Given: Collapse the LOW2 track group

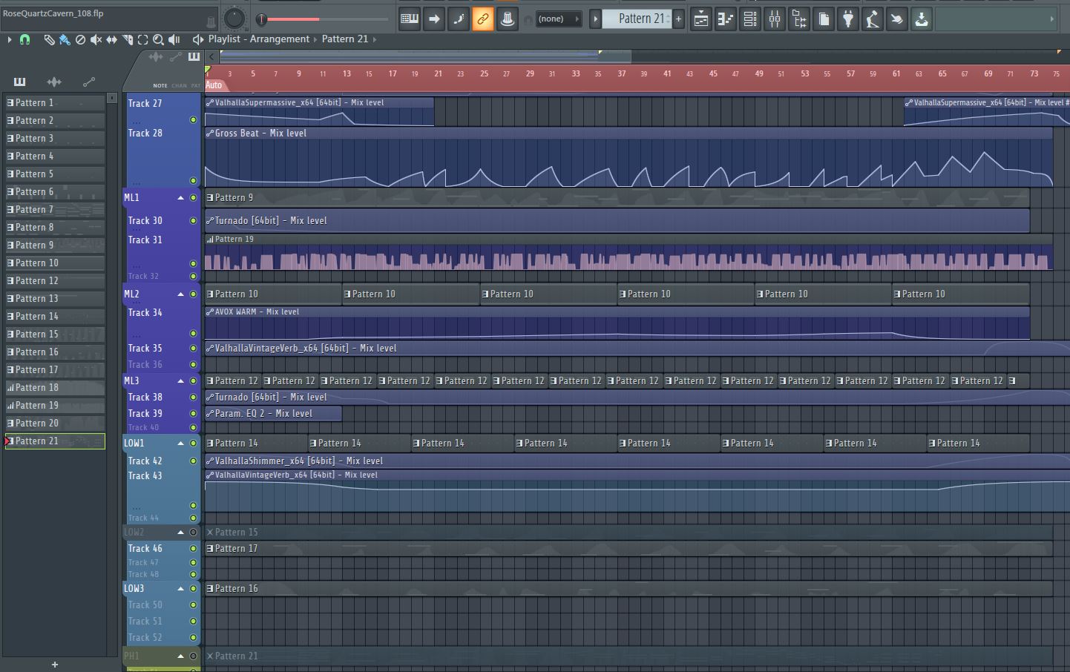Looking at the screenshot, I should pyautogui.click(x=180, y=533).
